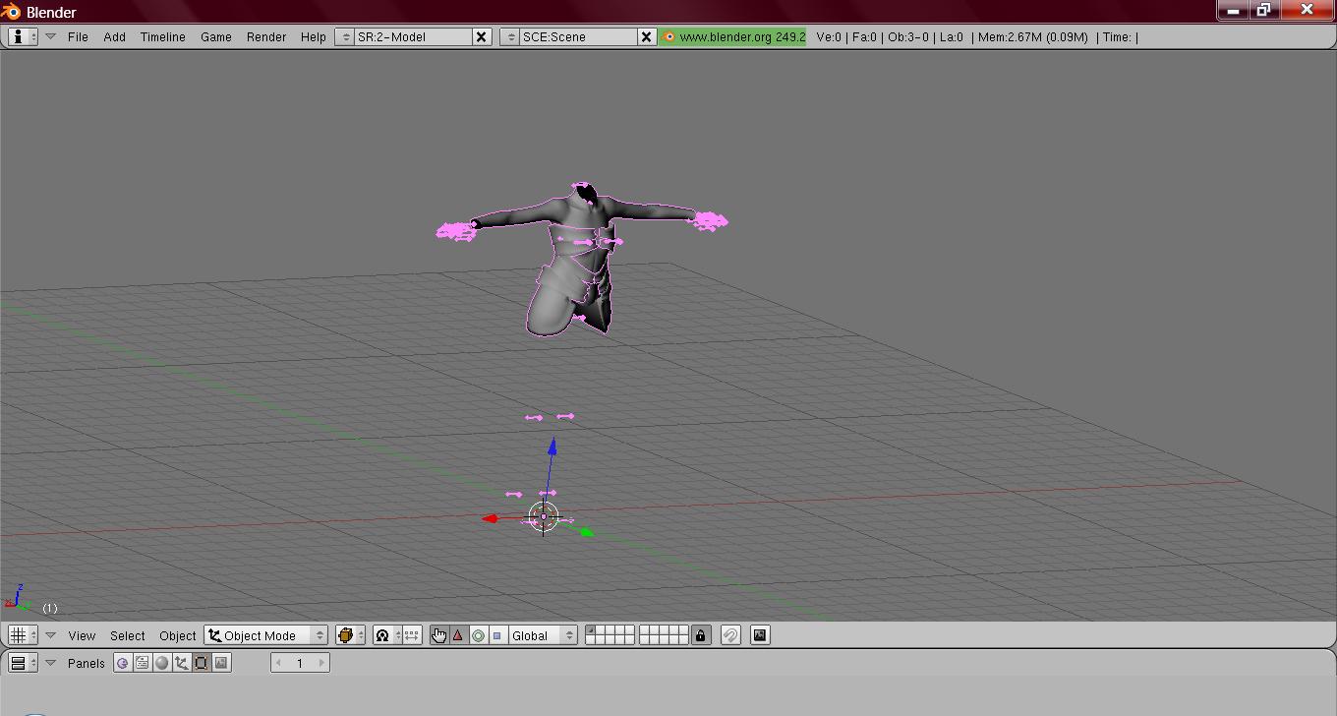Select the translate manipulator triangle icon
Screen dimensions: 1337x716
coord(458,635)
